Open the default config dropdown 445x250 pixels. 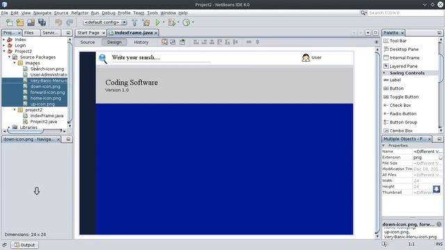[124, 22]
